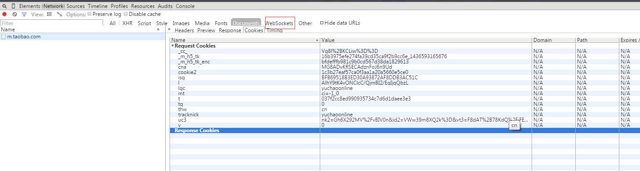Sort requests by Name column arrow
The image size is (640, 171).
point(159,30)
